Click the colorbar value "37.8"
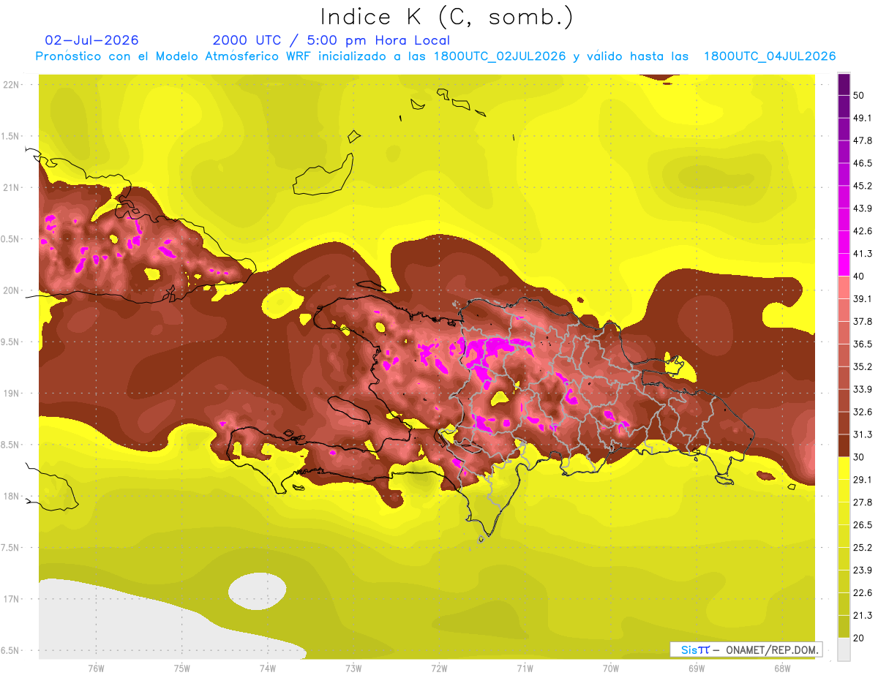The image size is (878, 678). (863, 322)
